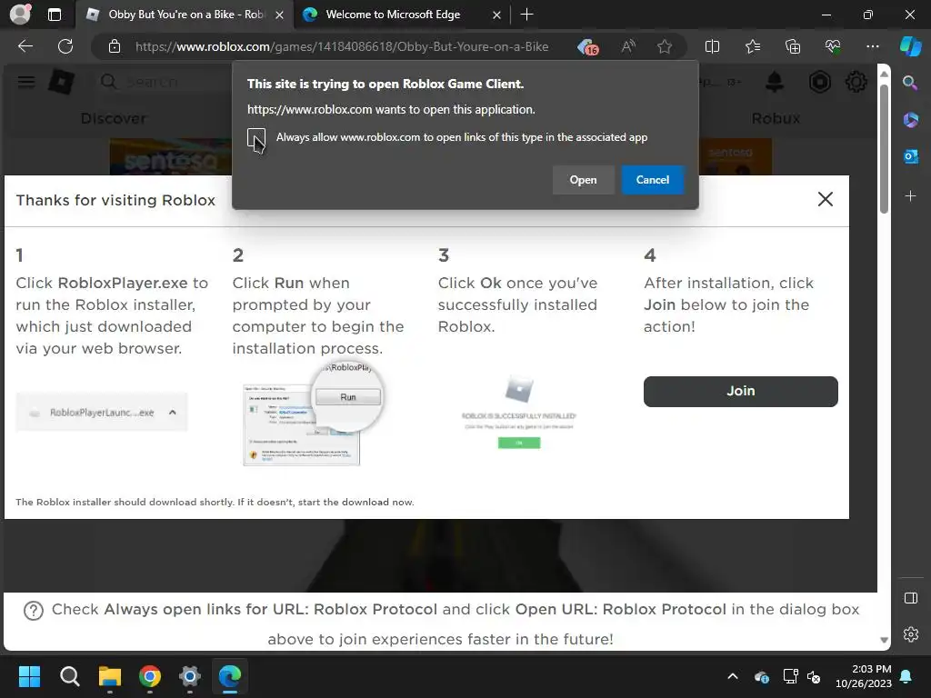Open notification center bell
The width and height of the screenshot is (931, 698).
tap(906, 676)
